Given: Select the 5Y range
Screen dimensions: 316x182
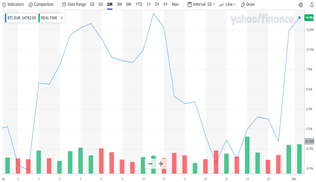Looking at the screenshot, I should click(x=165, y=4).
